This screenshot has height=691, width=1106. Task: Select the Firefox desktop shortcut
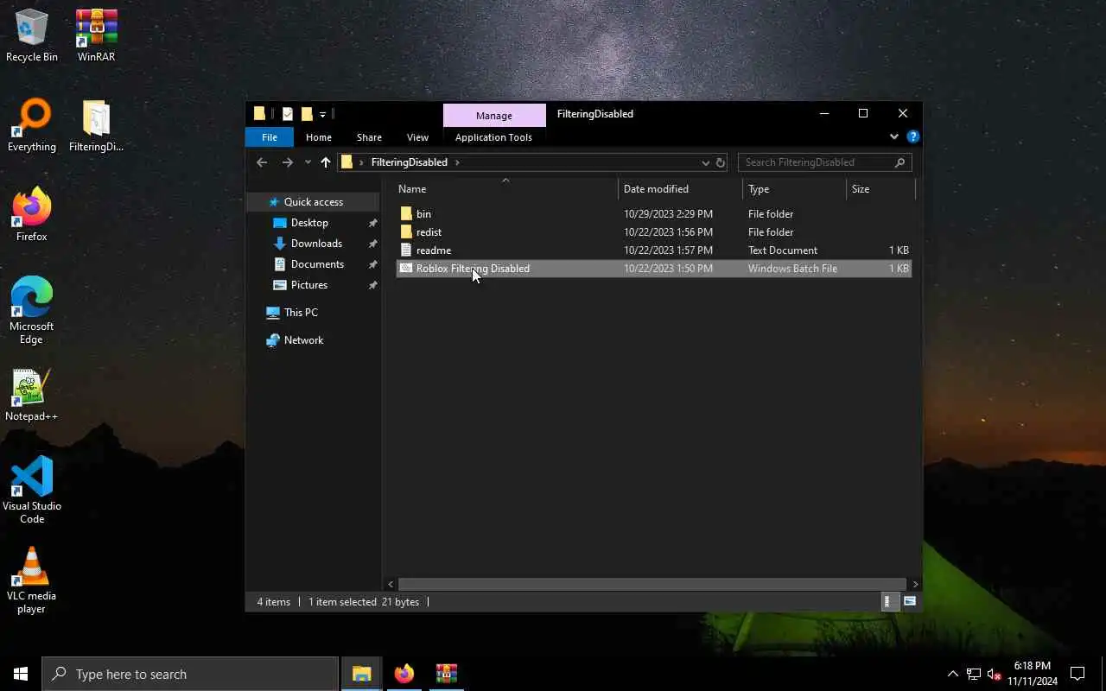pyautogui.click(x=32, y=216)
